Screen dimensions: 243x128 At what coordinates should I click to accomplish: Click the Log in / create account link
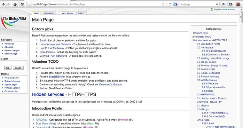point(224,10)
